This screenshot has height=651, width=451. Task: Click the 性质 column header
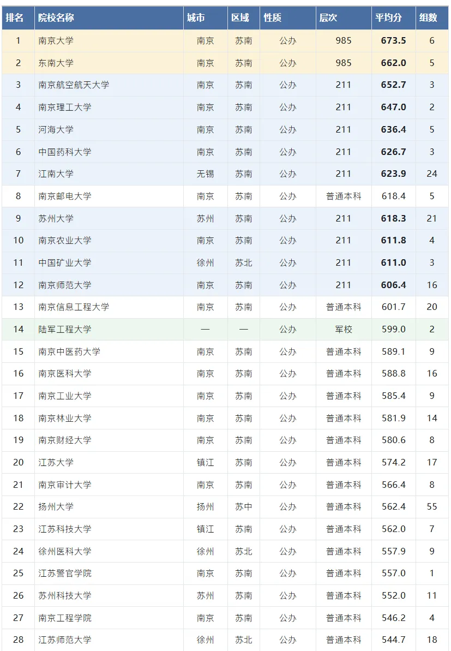287,17
